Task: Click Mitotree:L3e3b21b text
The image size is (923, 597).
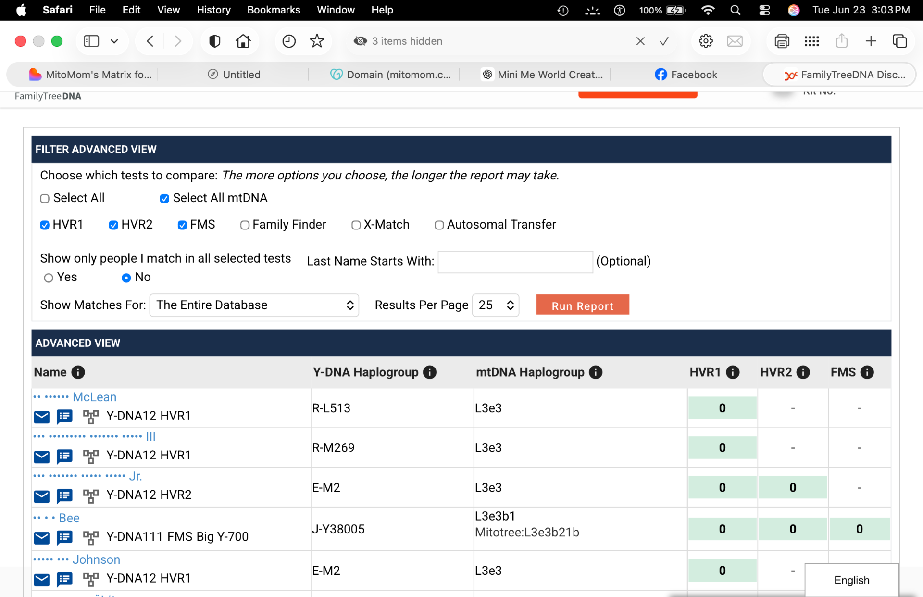Action: (527, 533)
